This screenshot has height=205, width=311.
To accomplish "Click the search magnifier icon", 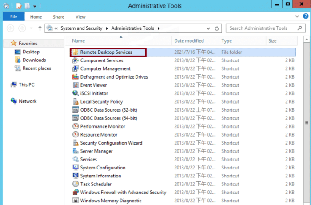I will tap(300, 28).
